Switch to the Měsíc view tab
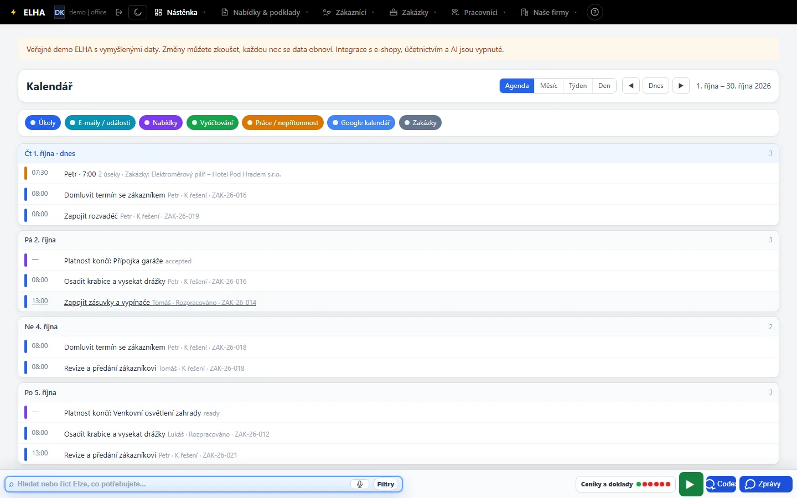The image size is (797, 498). (x=549, y=86)
